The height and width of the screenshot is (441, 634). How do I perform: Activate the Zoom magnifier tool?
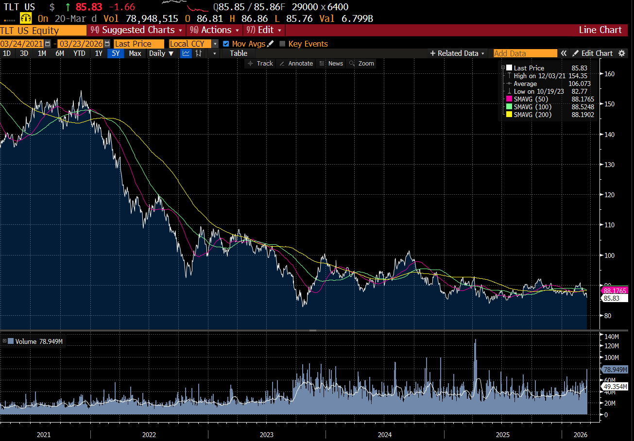click(x=361, y=64)
